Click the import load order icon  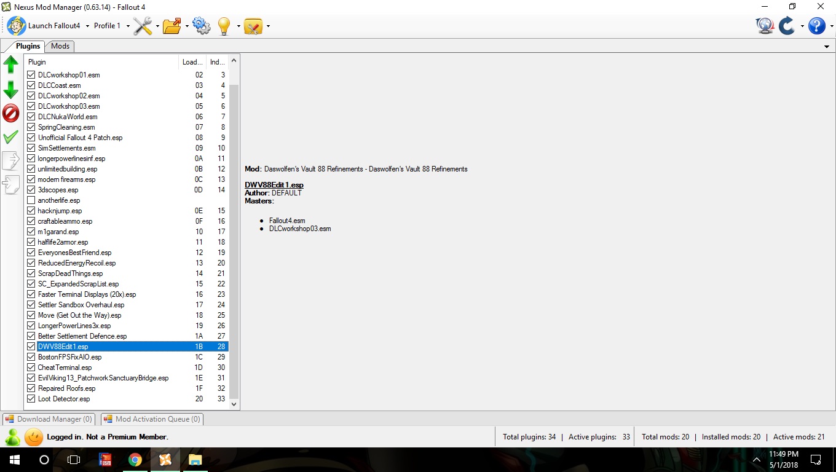tap(11, 185)
